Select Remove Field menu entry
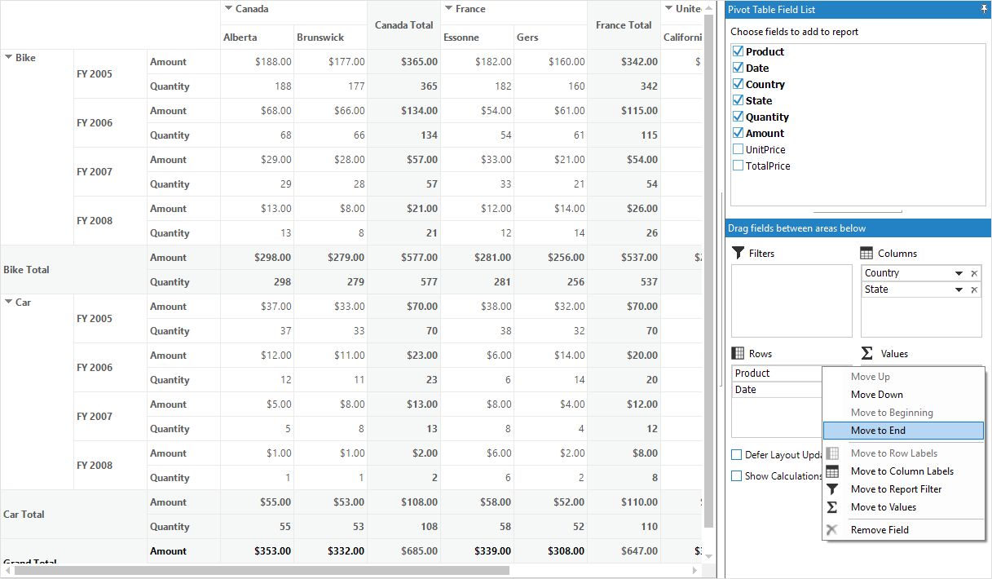The height and width of the screenshot is (579, 992). [903, 530]
